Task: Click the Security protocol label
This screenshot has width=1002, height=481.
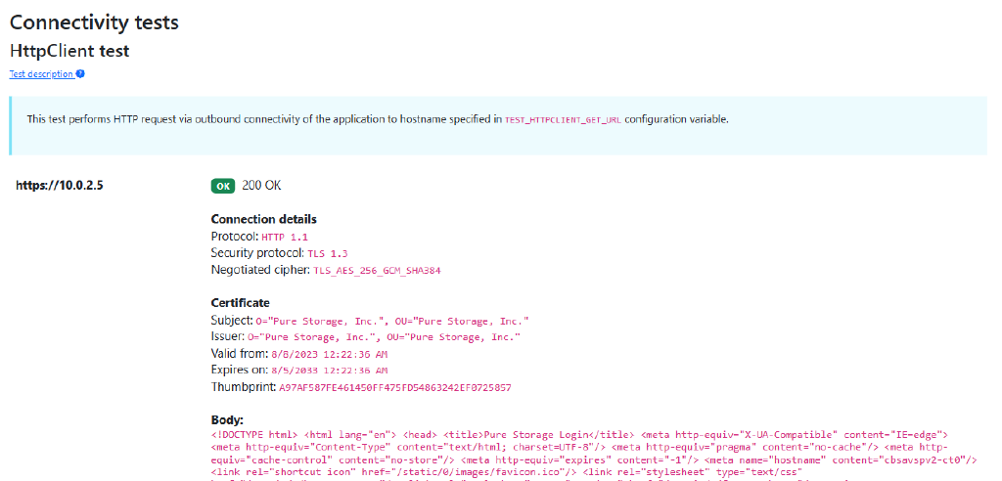Action: click(x=257, y=253)
